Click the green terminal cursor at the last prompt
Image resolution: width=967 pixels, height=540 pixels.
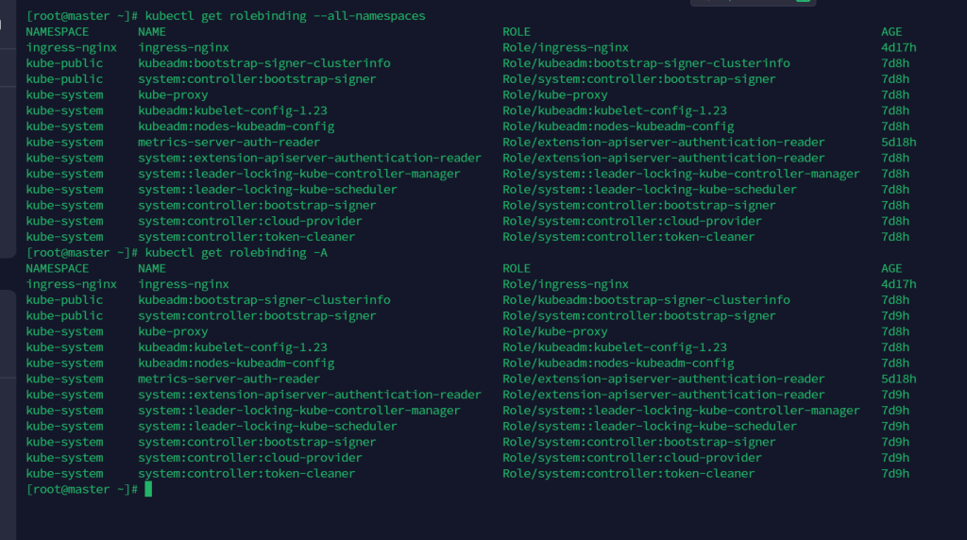click(148, 489)
